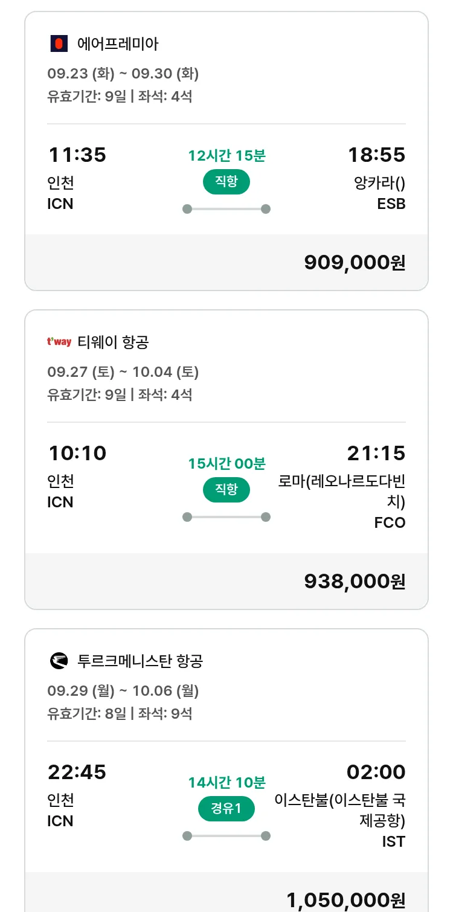
Task: Select the 909,000원 fare price
Action: click(355, 262)
